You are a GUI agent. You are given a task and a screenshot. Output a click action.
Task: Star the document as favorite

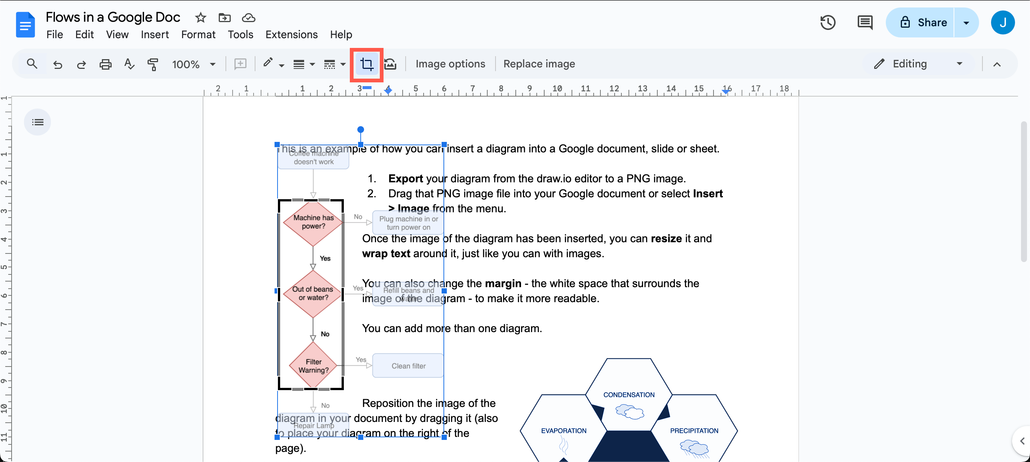[x=200, y=18]
